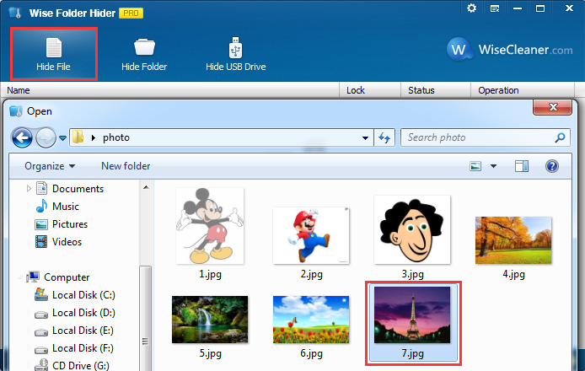This screenshot has height=371, width=585.
Task: Click the search magnifier icon
Action: [x=560, y=137]
